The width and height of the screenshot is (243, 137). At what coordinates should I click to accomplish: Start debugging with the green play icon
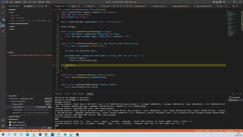click(x=24, y=6)
